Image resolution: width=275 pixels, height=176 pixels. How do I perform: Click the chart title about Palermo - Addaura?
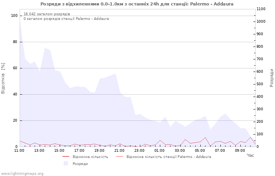[137, 4]
